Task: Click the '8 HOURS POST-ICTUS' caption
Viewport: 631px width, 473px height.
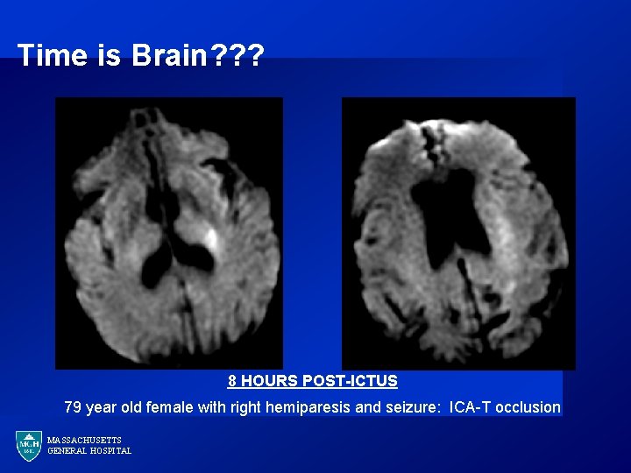Action: 313,381
